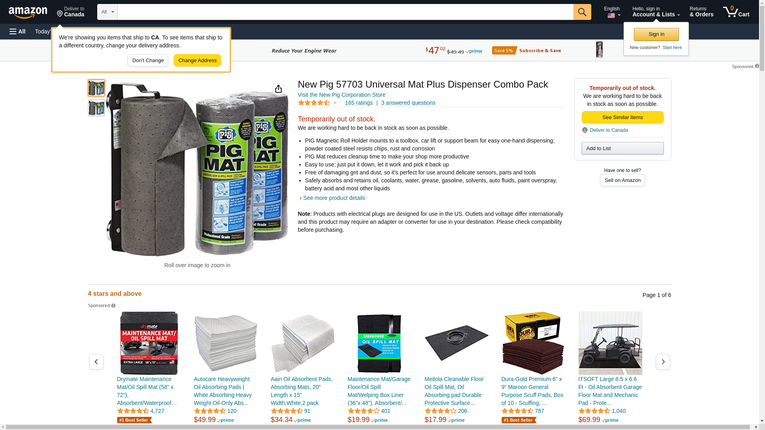Expand the Account & Lists menu

(656, 12)
